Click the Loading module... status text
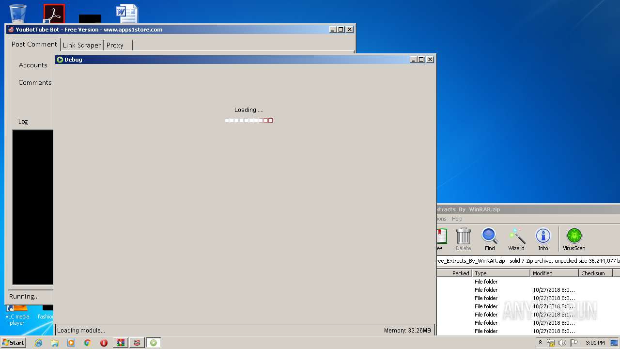Image resolution: width=620 pixels, height=349 pixels. click(81, 331)
